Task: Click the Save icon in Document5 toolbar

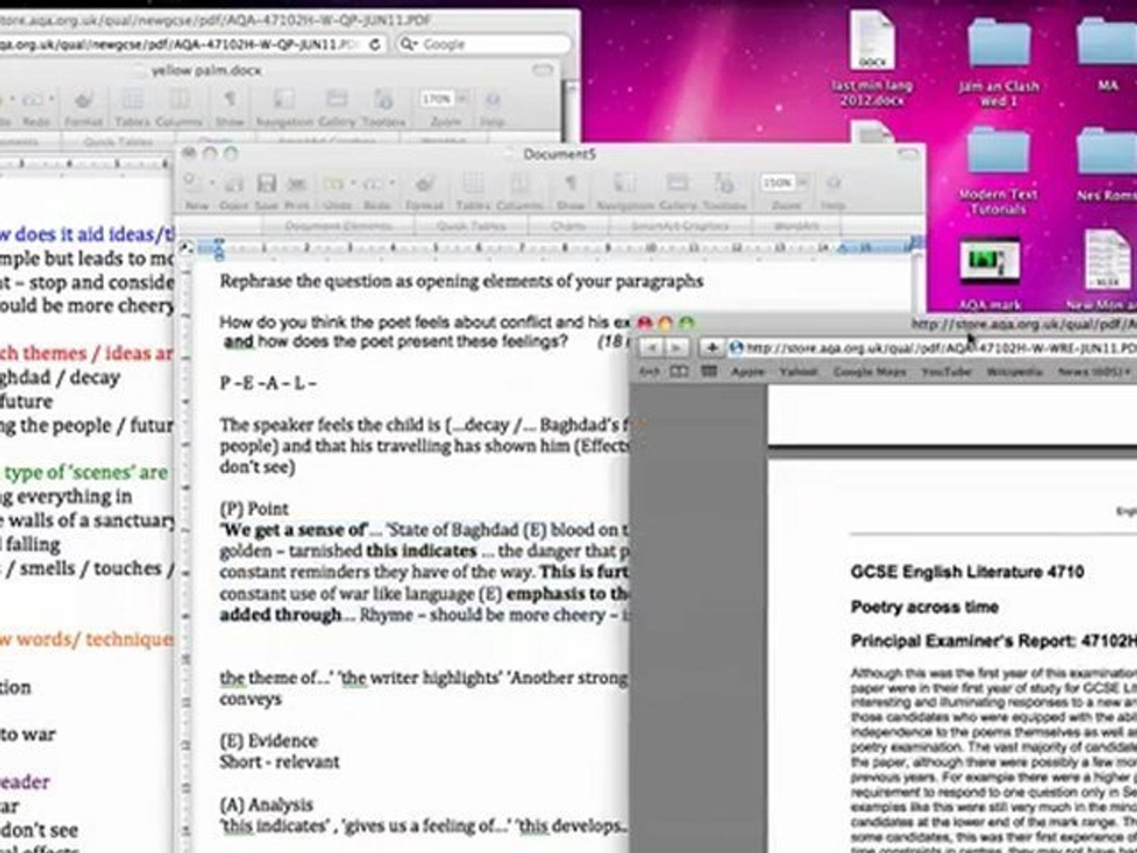Action: click(266, 185)
